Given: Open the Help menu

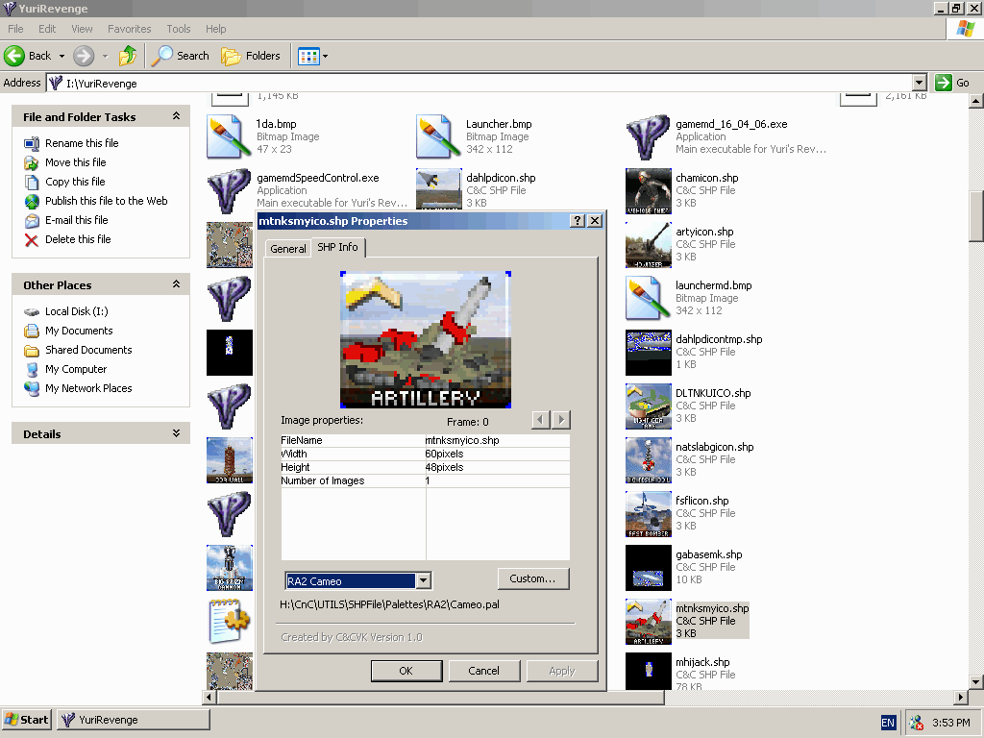Looking at the screenshot, I should [216, 29].
